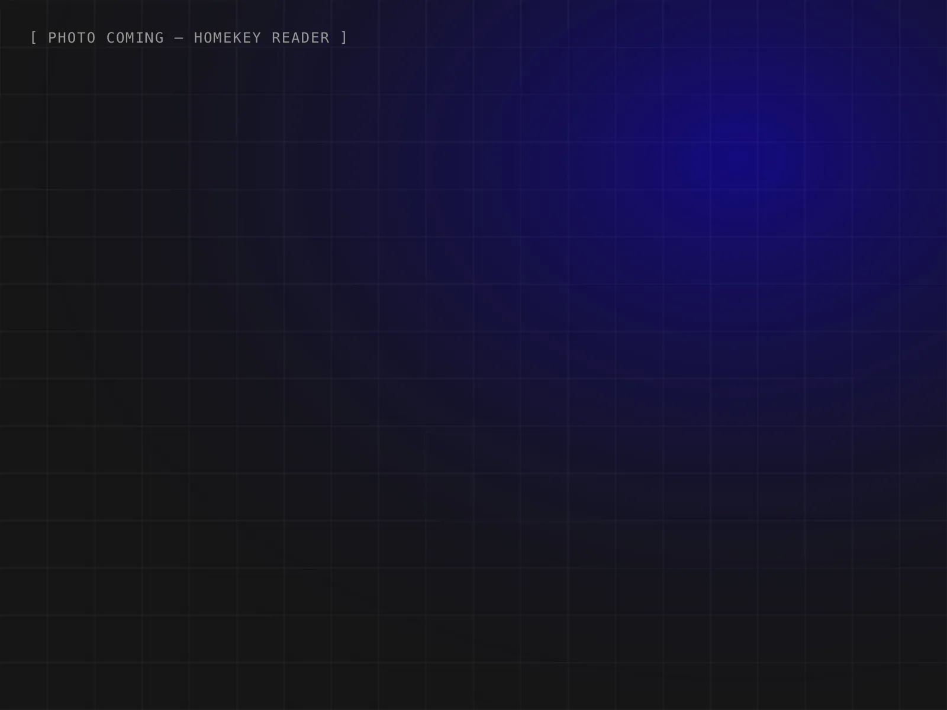Click the word 'PHOTO' in the placeholder

coord(72,38)
